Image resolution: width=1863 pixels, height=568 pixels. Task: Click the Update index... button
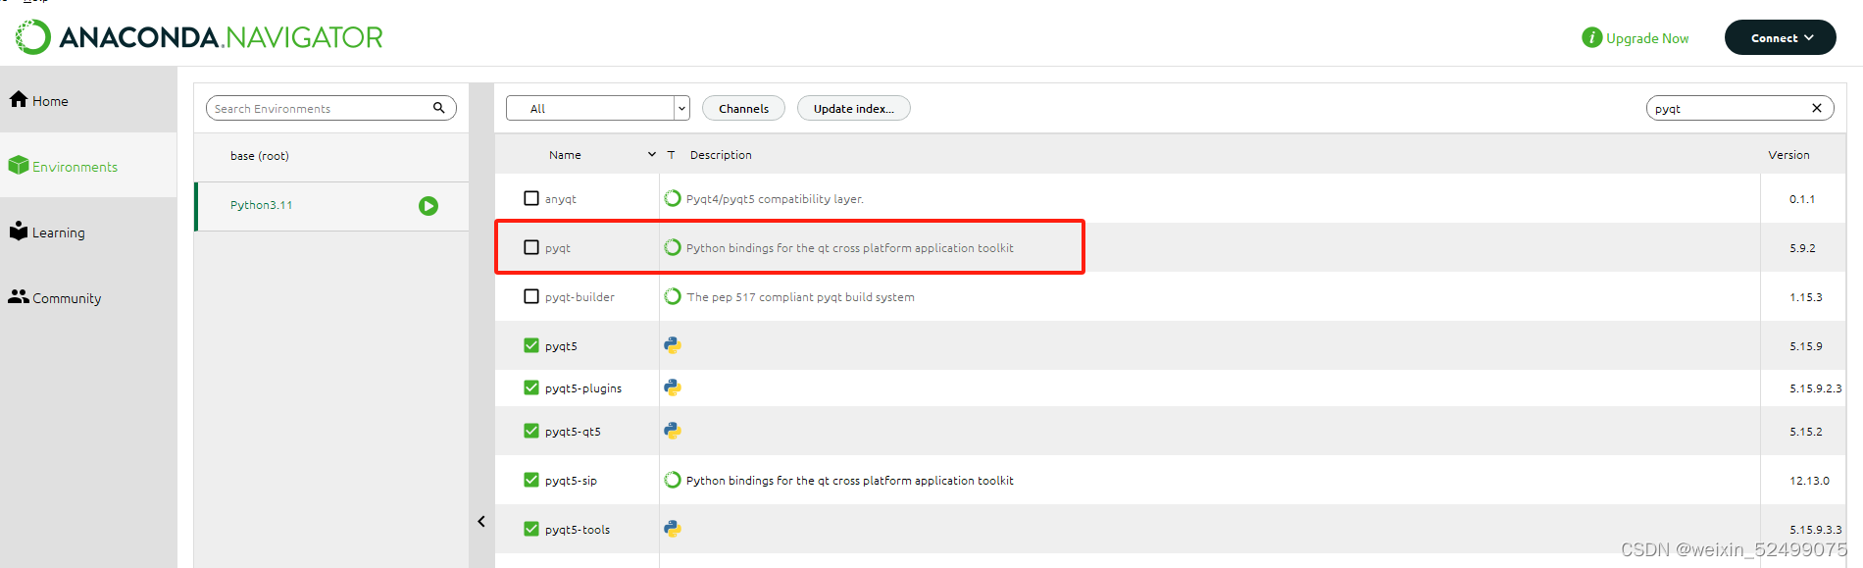[853, 108]
